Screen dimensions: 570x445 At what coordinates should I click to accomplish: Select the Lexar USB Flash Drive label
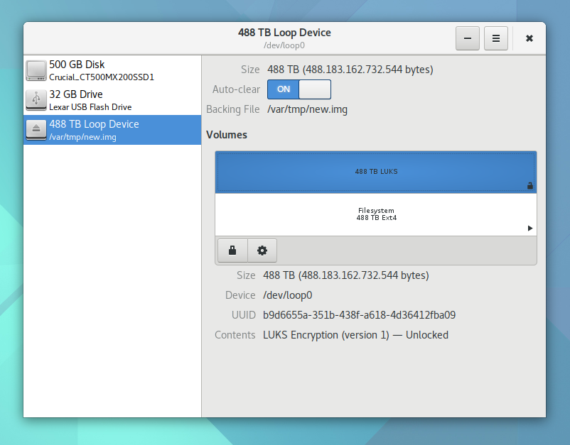click(90, 107)
